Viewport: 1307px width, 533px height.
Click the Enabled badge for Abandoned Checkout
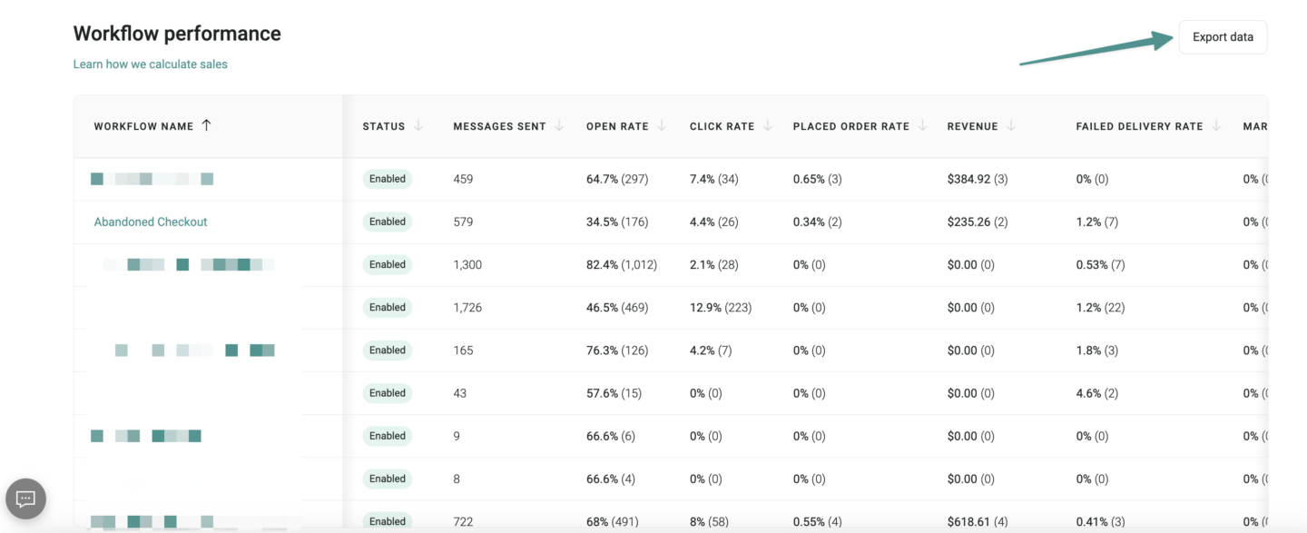[388, 222]
